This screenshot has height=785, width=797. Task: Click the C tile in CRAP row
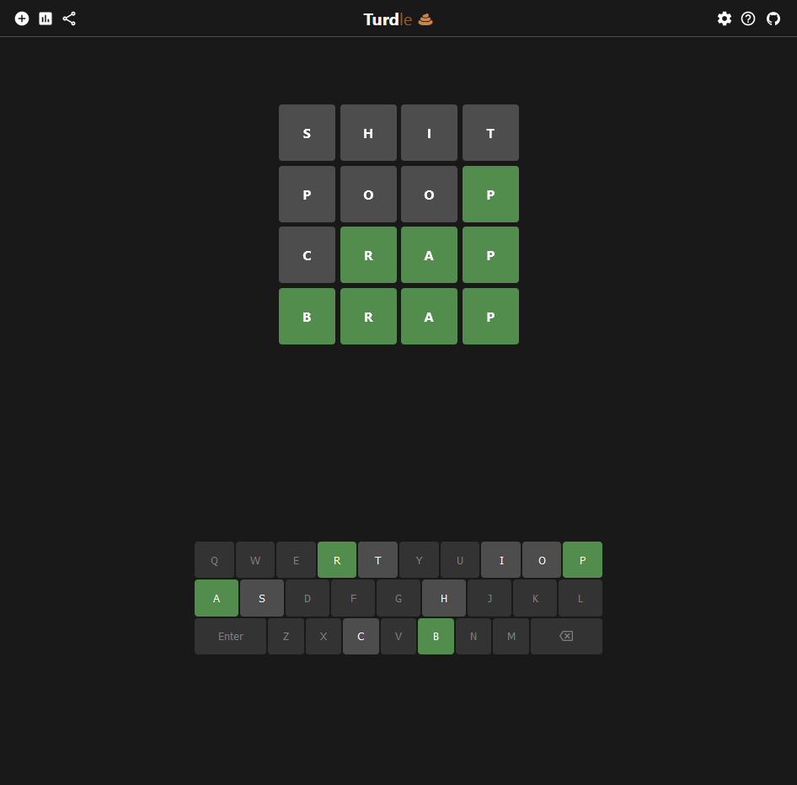[x=307, y=255]
